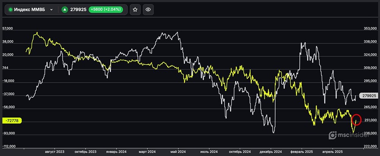Screen dimensions: 380x156
Task: Click the 353,000 right axis value
Action: [x=370, y=28]
